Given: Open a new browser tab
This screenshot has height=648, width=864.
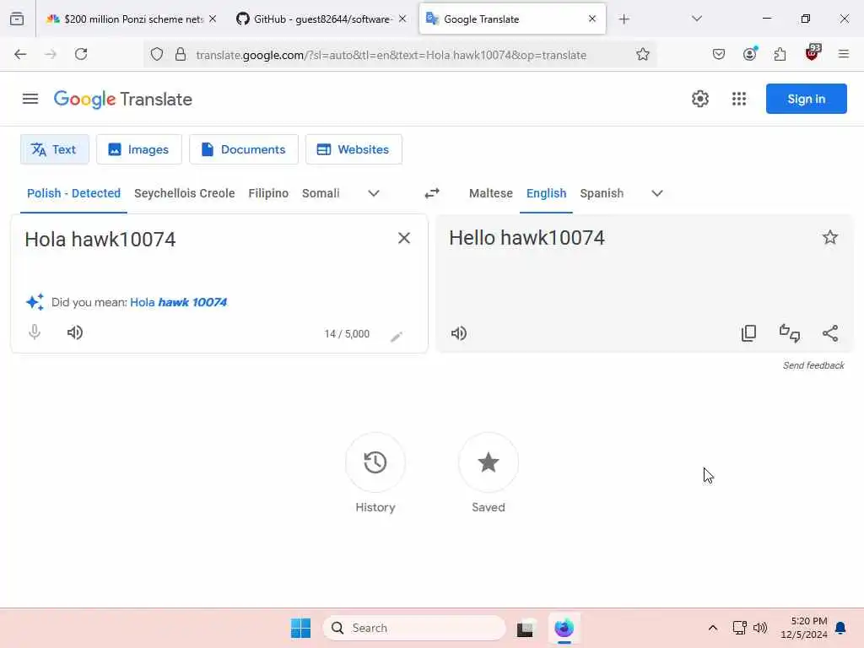Looking at the screenshot, I should tap(624, 19).
